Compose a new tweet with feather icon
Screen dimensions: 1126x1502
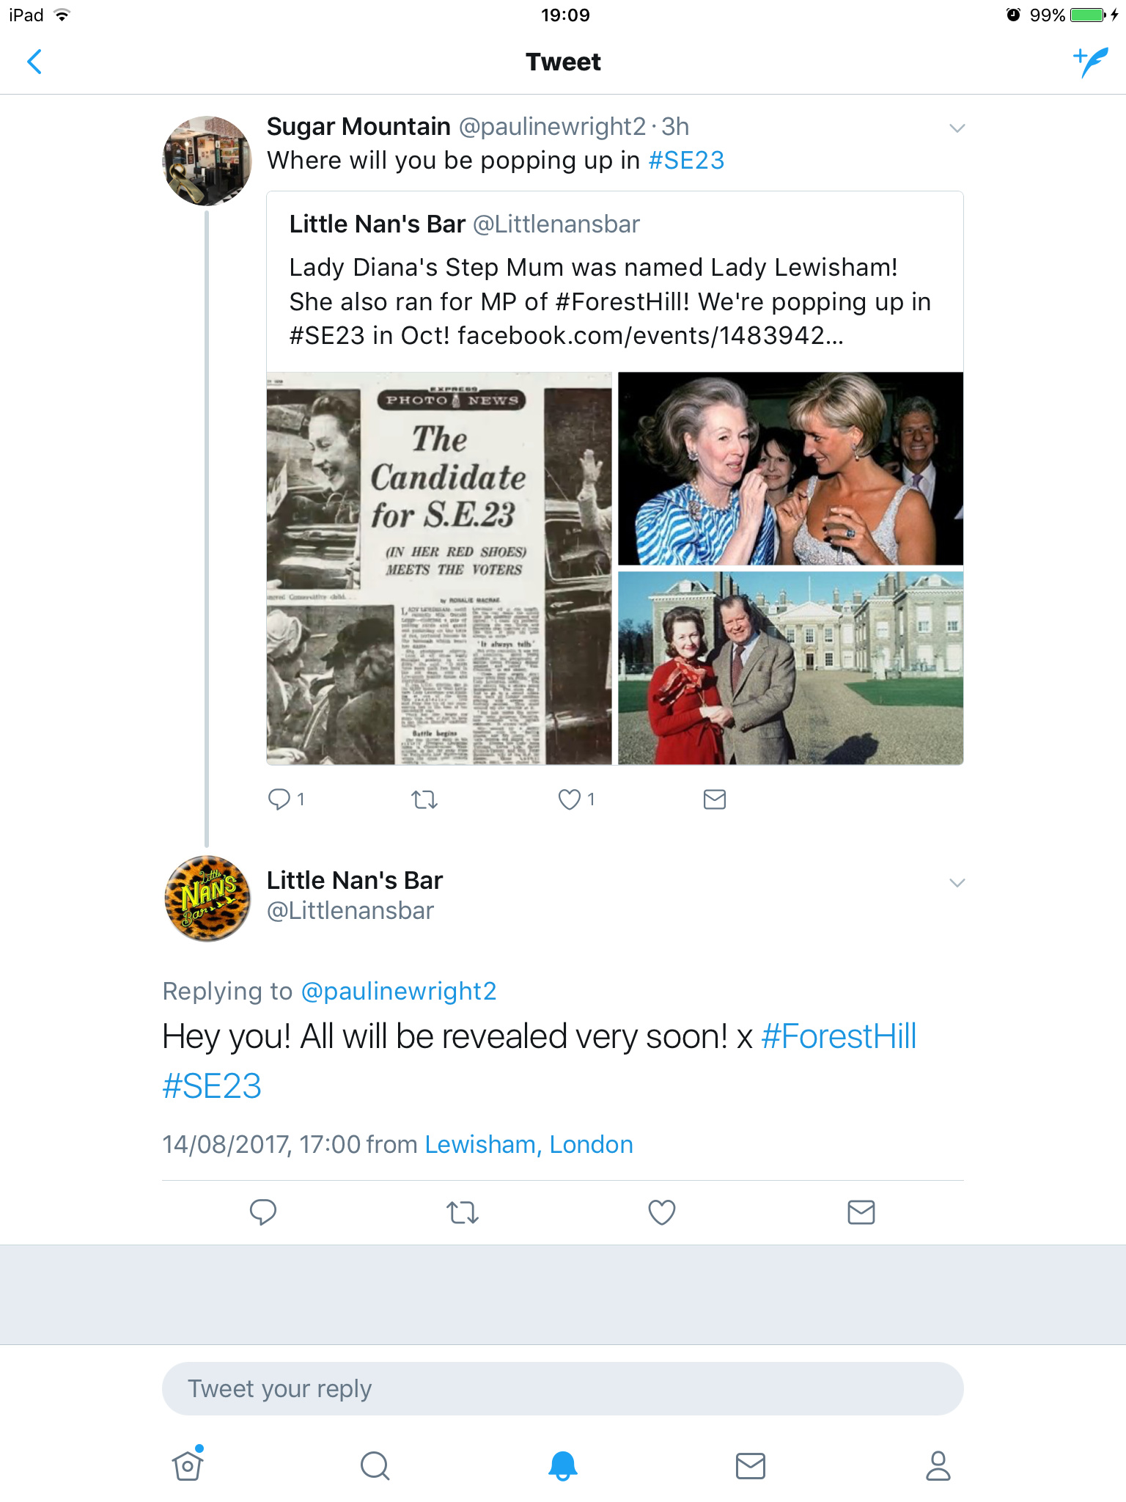coord(1090,62)
